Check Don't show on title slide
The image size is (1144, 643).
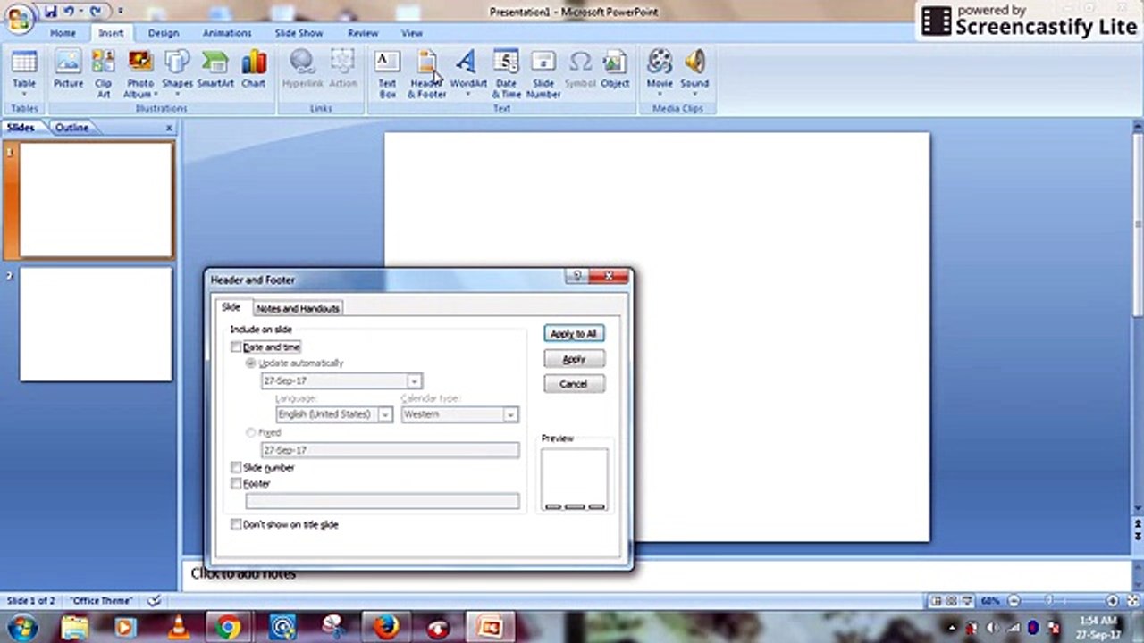click(236, 524)
